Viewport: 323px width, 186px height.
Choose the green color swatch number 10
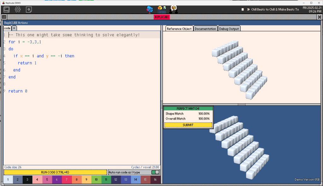coord(96,180)
